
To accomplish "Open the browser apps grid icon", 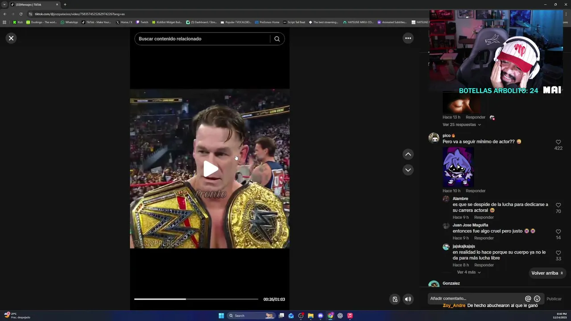I will pos(5,22).
